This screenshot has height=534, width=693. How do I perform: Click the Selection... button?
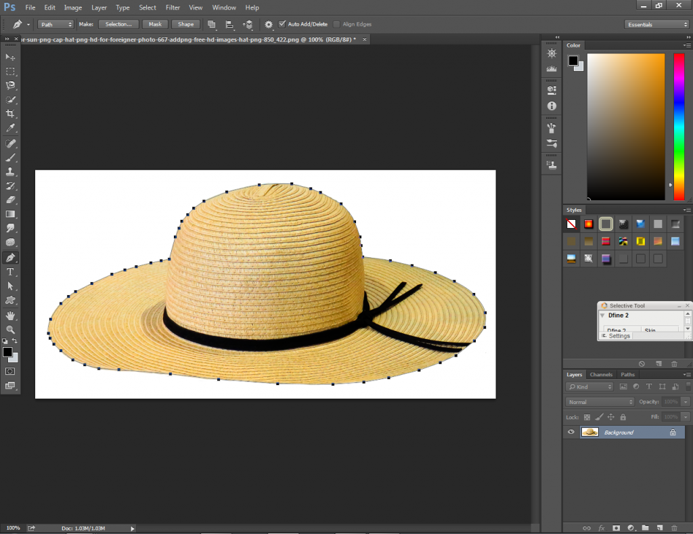(118, 24)
